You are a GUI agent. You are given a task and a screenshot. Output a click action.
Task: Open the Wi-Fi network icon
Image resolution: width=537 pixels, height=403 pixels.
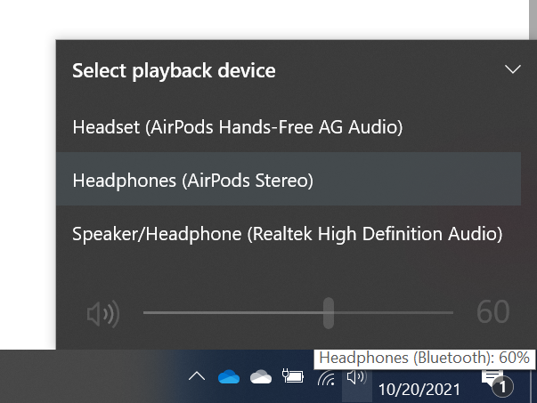[x=326, y=378]
